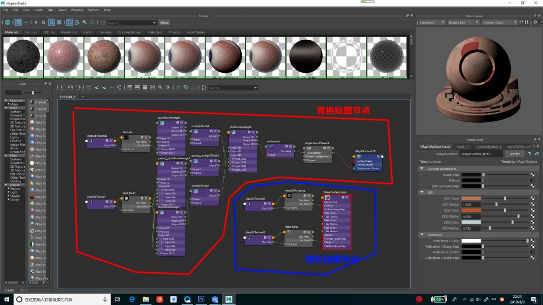
Task: Open the Windows Start menu
Action: coord(7,299)
